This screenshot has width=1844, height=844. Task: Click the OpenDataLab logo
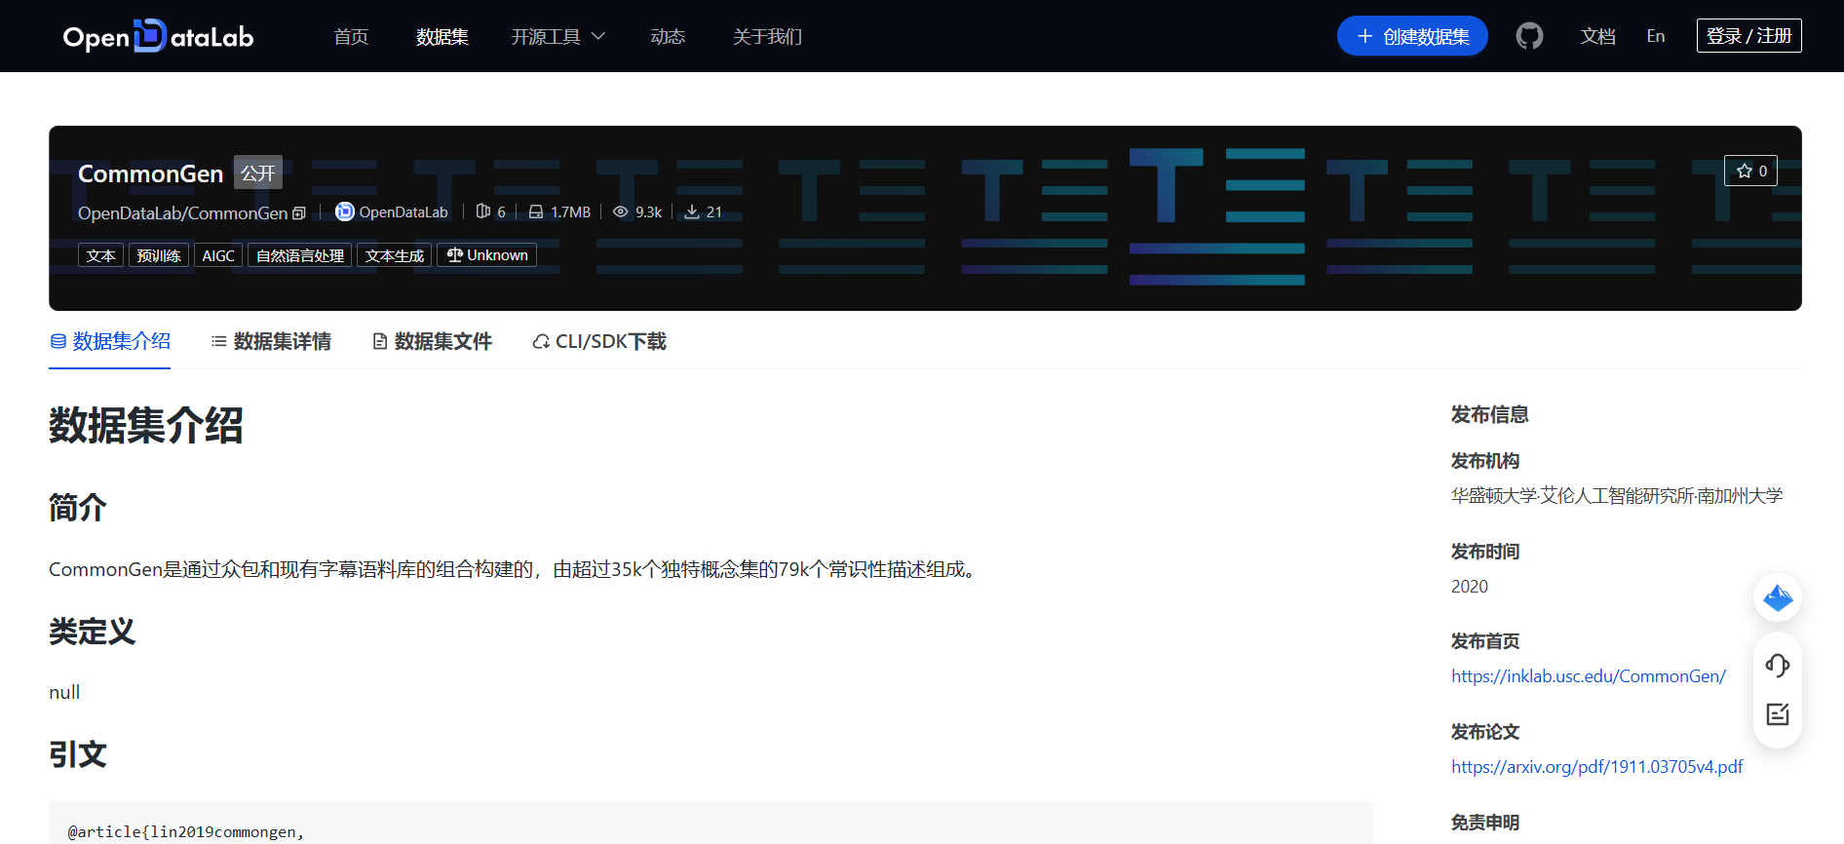(158, 36)
